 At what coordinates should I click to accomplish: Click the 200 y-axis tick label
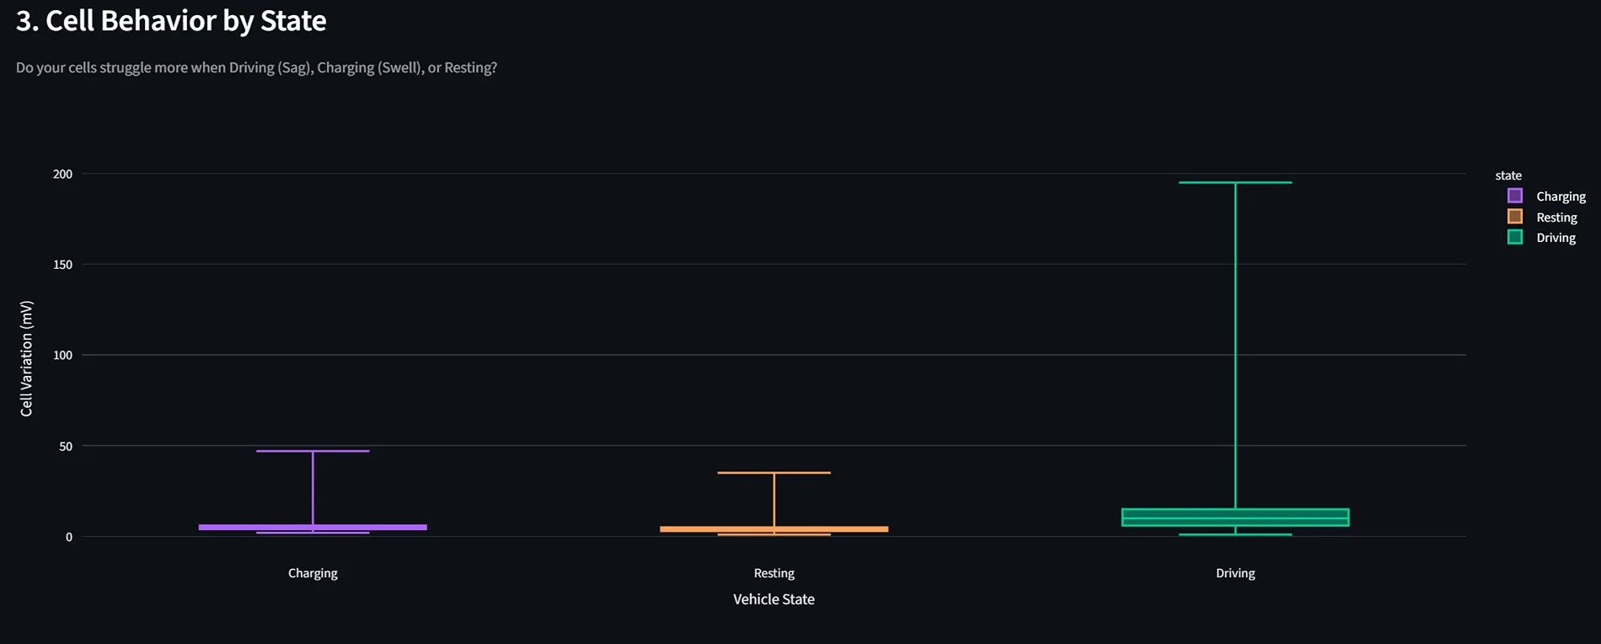tap(63, 174)
